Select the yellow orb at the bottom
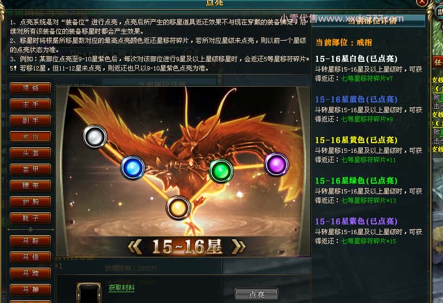This screenshot has width=443, height=303. pos(178,208)
